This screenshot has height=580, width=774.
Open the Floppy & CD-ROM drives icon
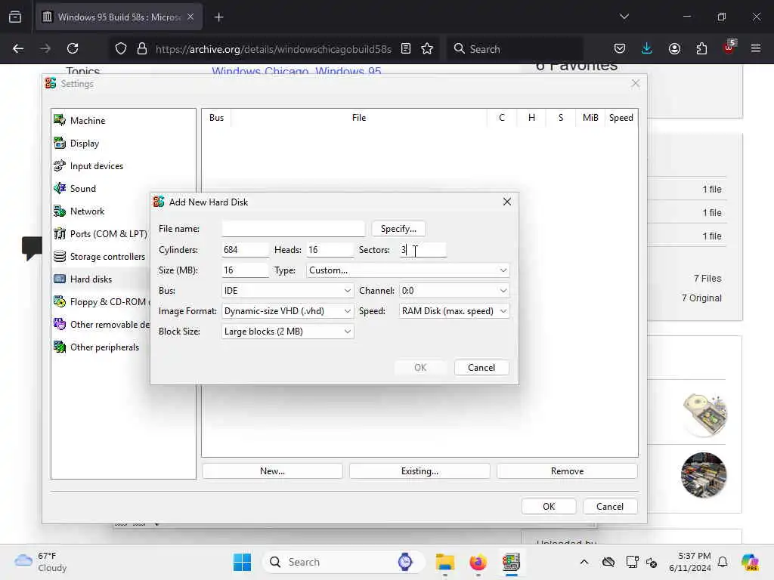[x=60, y=302]
